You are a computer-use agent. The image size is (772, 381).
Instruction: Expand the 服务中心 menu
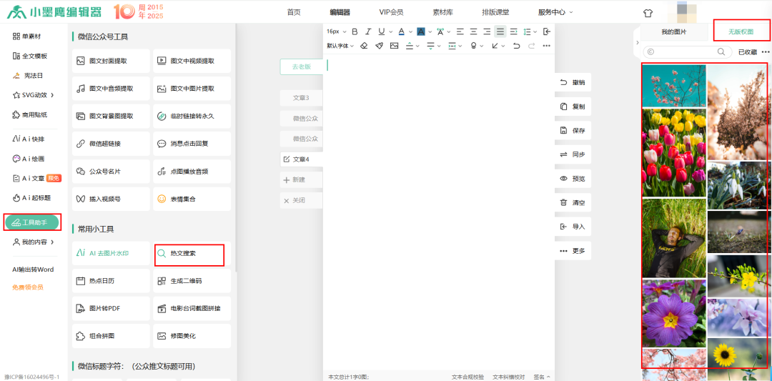(x=555, y=12)
